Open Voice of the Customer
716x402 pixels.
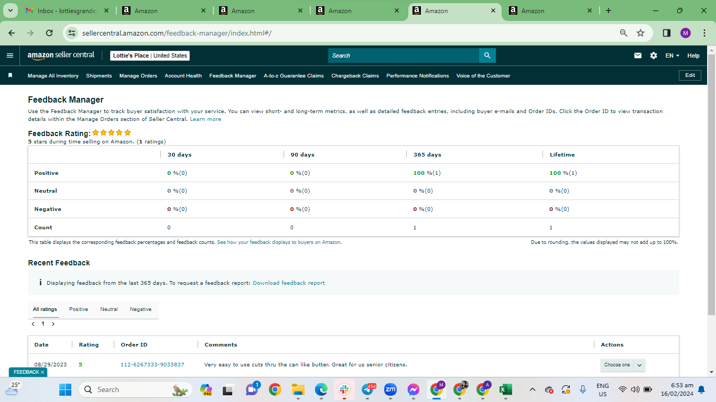point(483,76)
